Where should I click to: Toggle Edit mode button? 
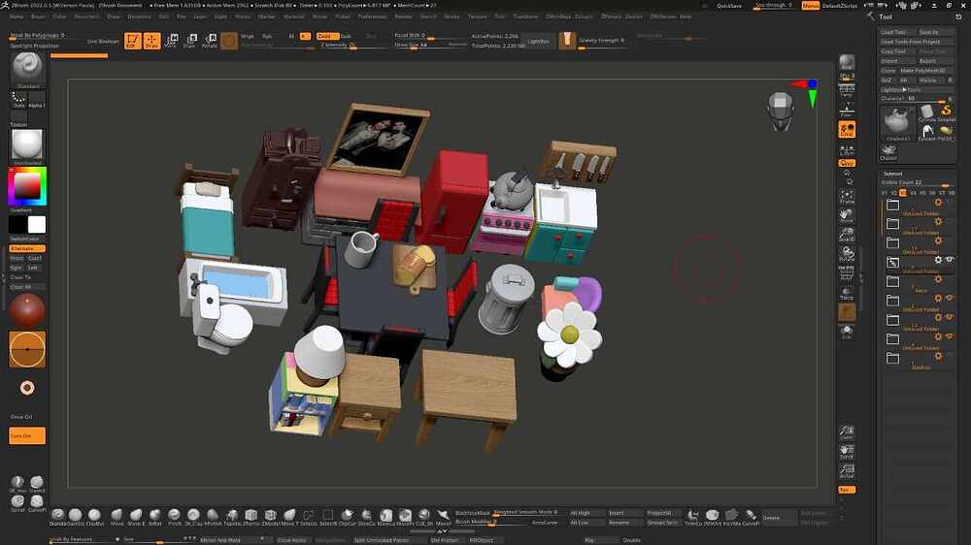pos(132,41)
